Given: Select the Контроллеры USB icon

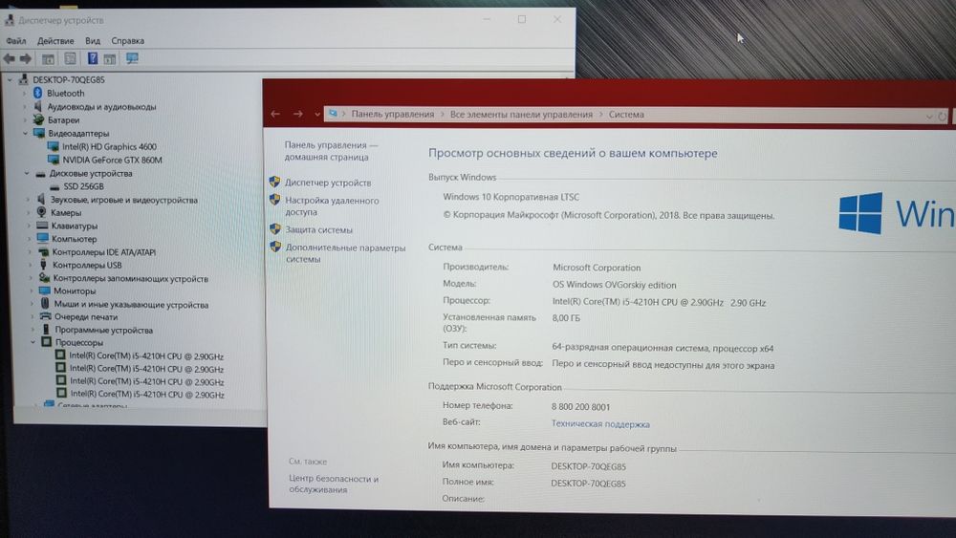Looking at the screenshot, I should tap(43, 265).
